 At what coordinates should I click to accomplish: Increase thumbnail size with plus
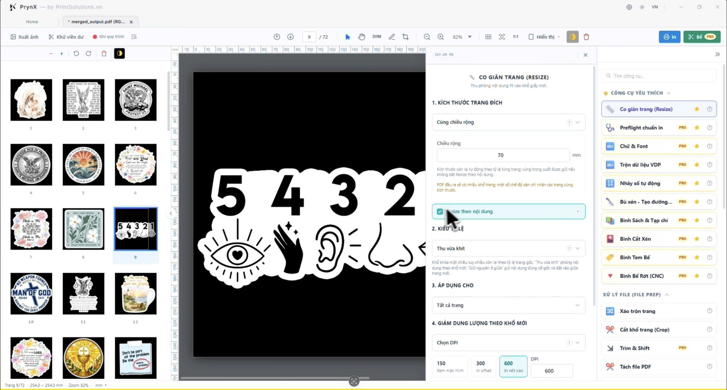point(62,53)
